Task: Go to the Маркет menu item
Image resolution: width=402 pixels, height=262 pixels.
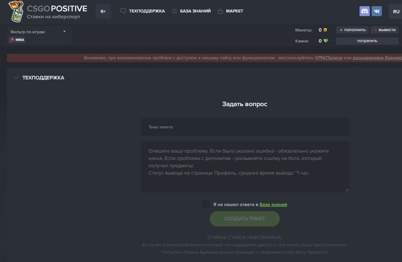Action: 230,11
